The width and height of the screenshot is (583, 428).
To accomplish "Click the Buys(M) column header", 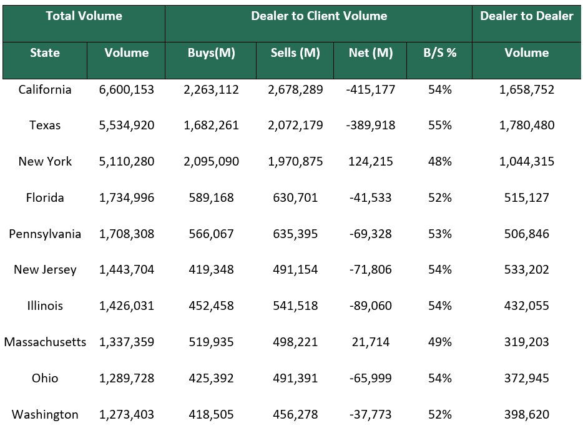I will coord(211,53).
